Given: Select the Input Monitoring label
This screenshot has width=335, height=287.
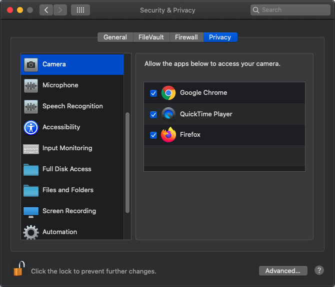Looking at the screenshot, I should 67,148.
